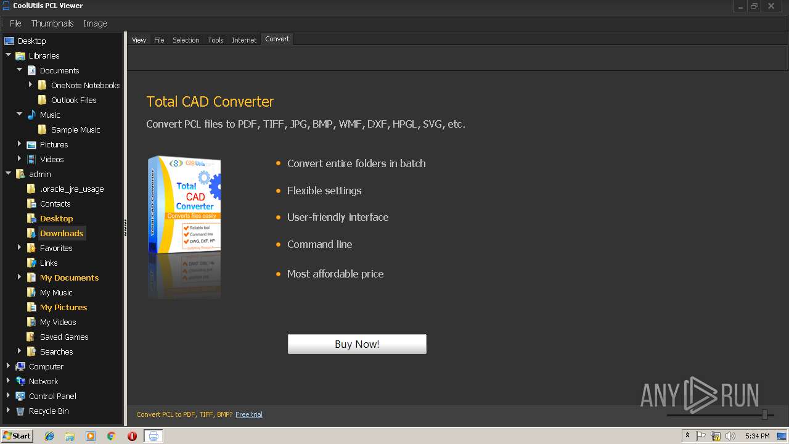This screenshot has height=444, width=789.
Task: Expand the Computer node
Action: click(9, 366)
